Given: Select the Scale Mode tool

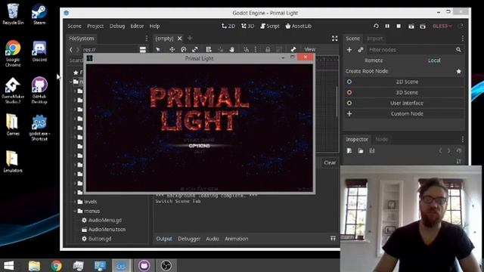Looking at the screenshot, I should 195,49.
